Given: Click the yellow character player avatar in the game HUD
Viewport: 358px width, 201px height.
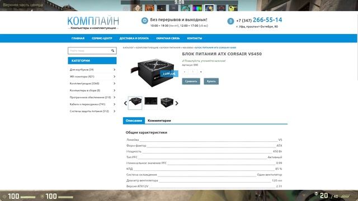Looking at the screenshot, I should [233, 8].
